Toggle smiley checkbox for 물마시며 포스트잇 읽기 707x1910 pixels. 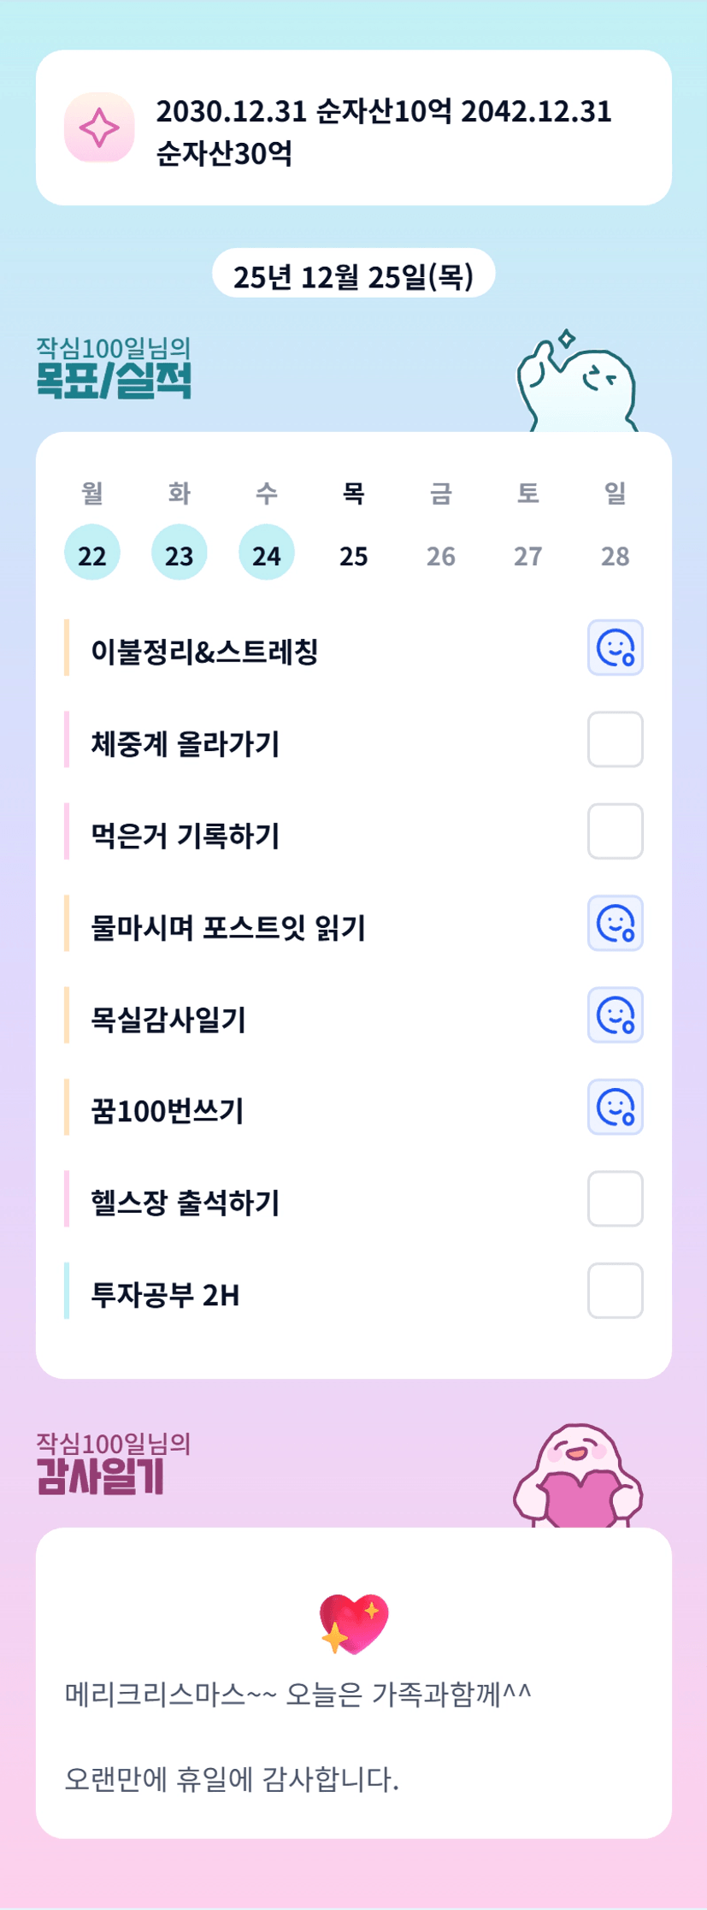[x=615, y=924]
